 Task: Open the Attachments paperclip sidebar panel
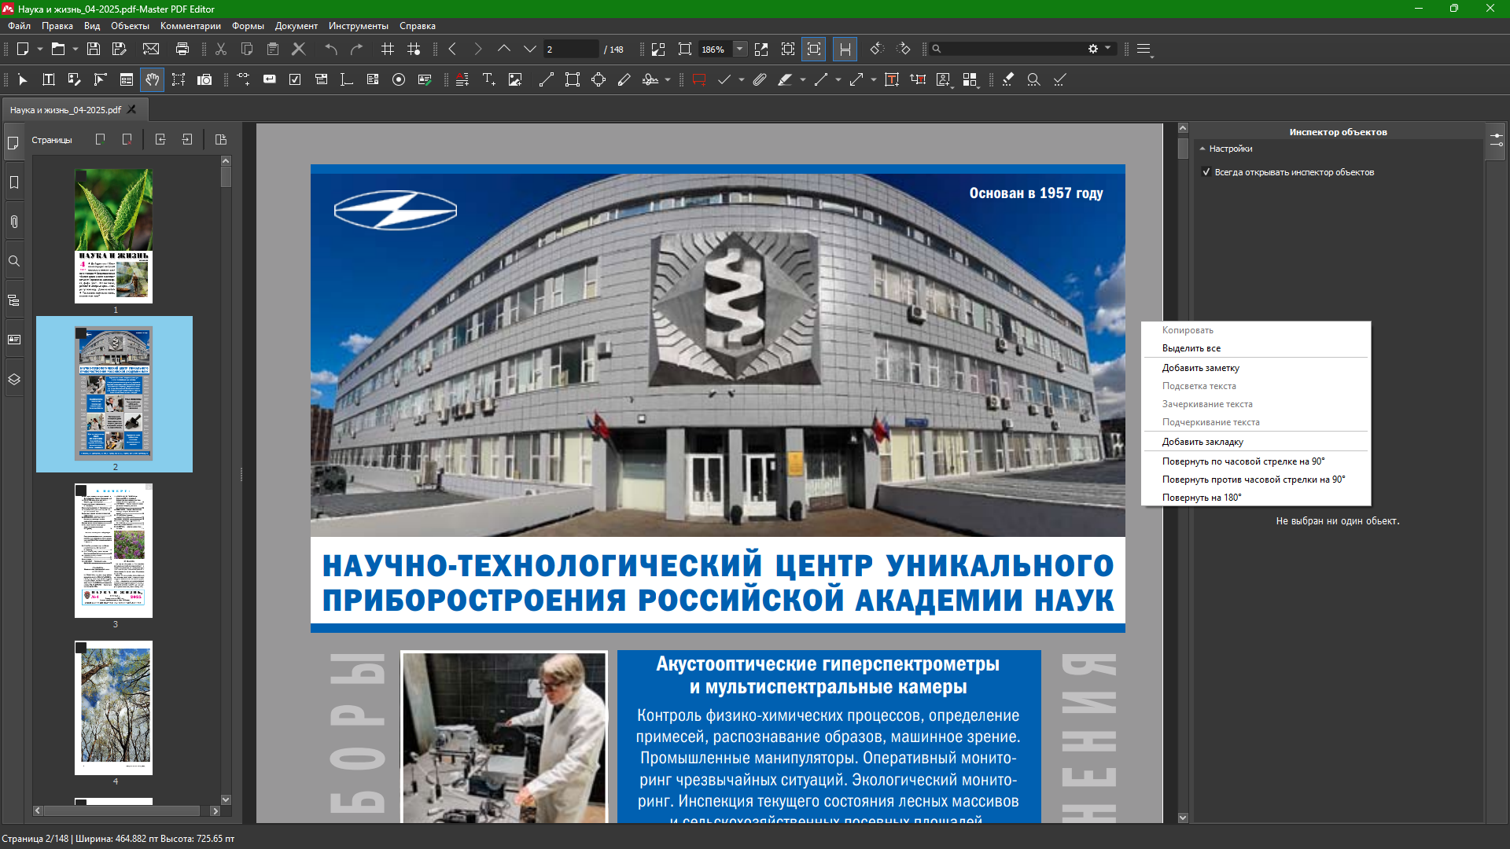click(x=14, y=222)
